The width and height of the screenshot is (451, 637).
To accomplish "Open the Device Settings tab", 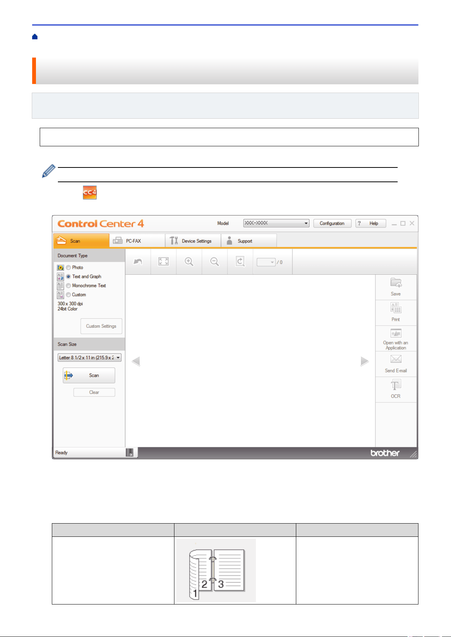I will [x=193, y=241].
